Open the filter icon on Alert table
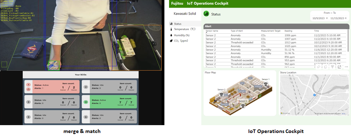 [332, 67]
